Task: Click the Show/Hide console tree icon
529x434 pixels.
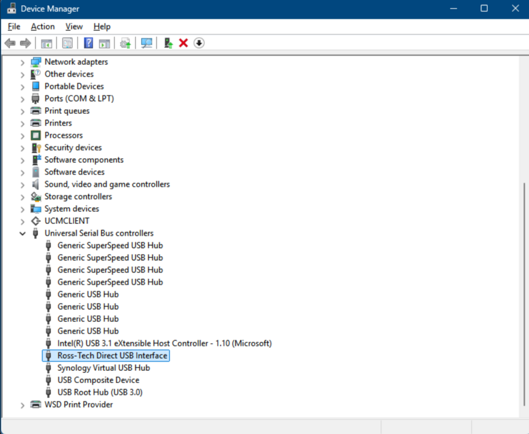Action: click(46, 43)
